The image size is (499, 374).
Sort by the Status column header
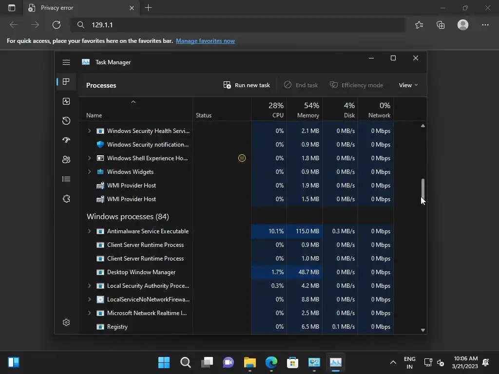(222, 109)
